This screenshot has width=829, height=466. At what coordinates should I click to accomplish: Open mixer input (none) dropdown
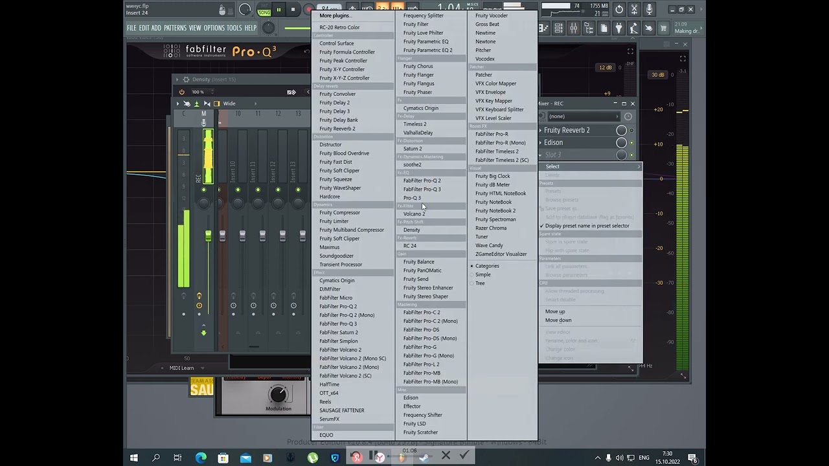coord(583,116)
